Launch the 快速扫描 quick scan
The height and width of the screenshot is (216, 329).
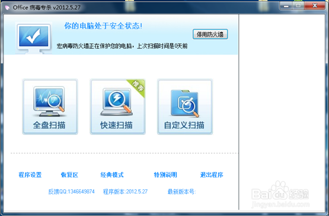[117, 107]
